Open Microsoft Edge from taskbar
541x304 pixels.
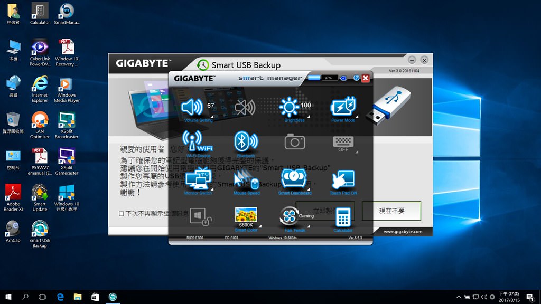point(60,297)
